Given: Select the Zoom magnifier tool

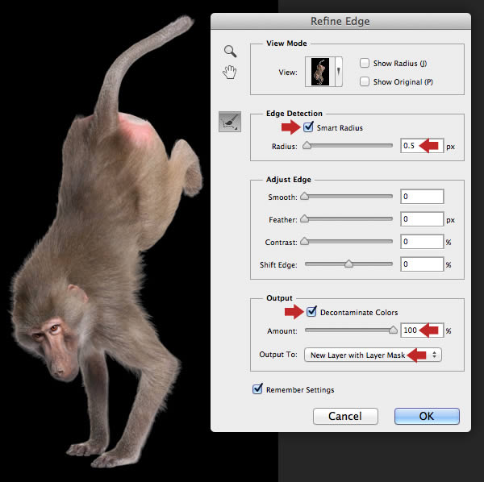Looking at the screenshot, I should point(230,51).
